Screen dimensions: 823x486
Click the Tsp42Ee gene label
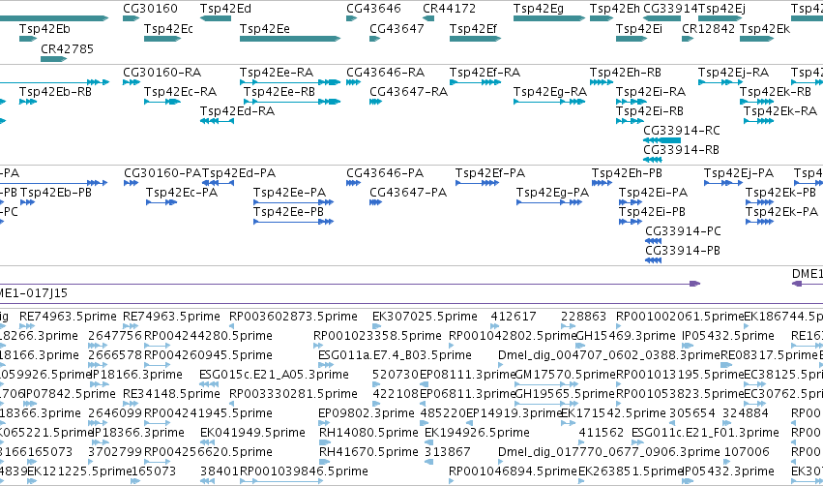tap(265, 29)
